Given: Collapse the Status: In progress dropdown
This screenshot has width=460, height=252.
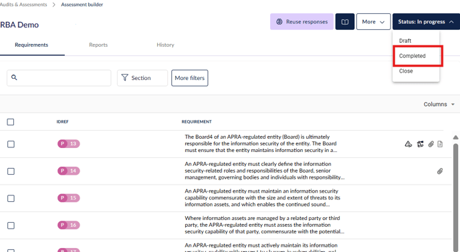Looking at the screenshot, I should [426, 21].
